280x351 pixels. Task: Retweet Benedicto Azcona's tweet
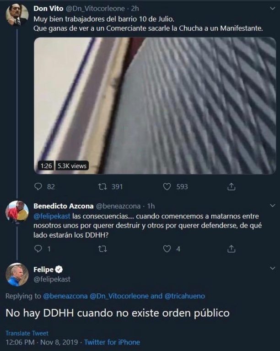point(103,249)
